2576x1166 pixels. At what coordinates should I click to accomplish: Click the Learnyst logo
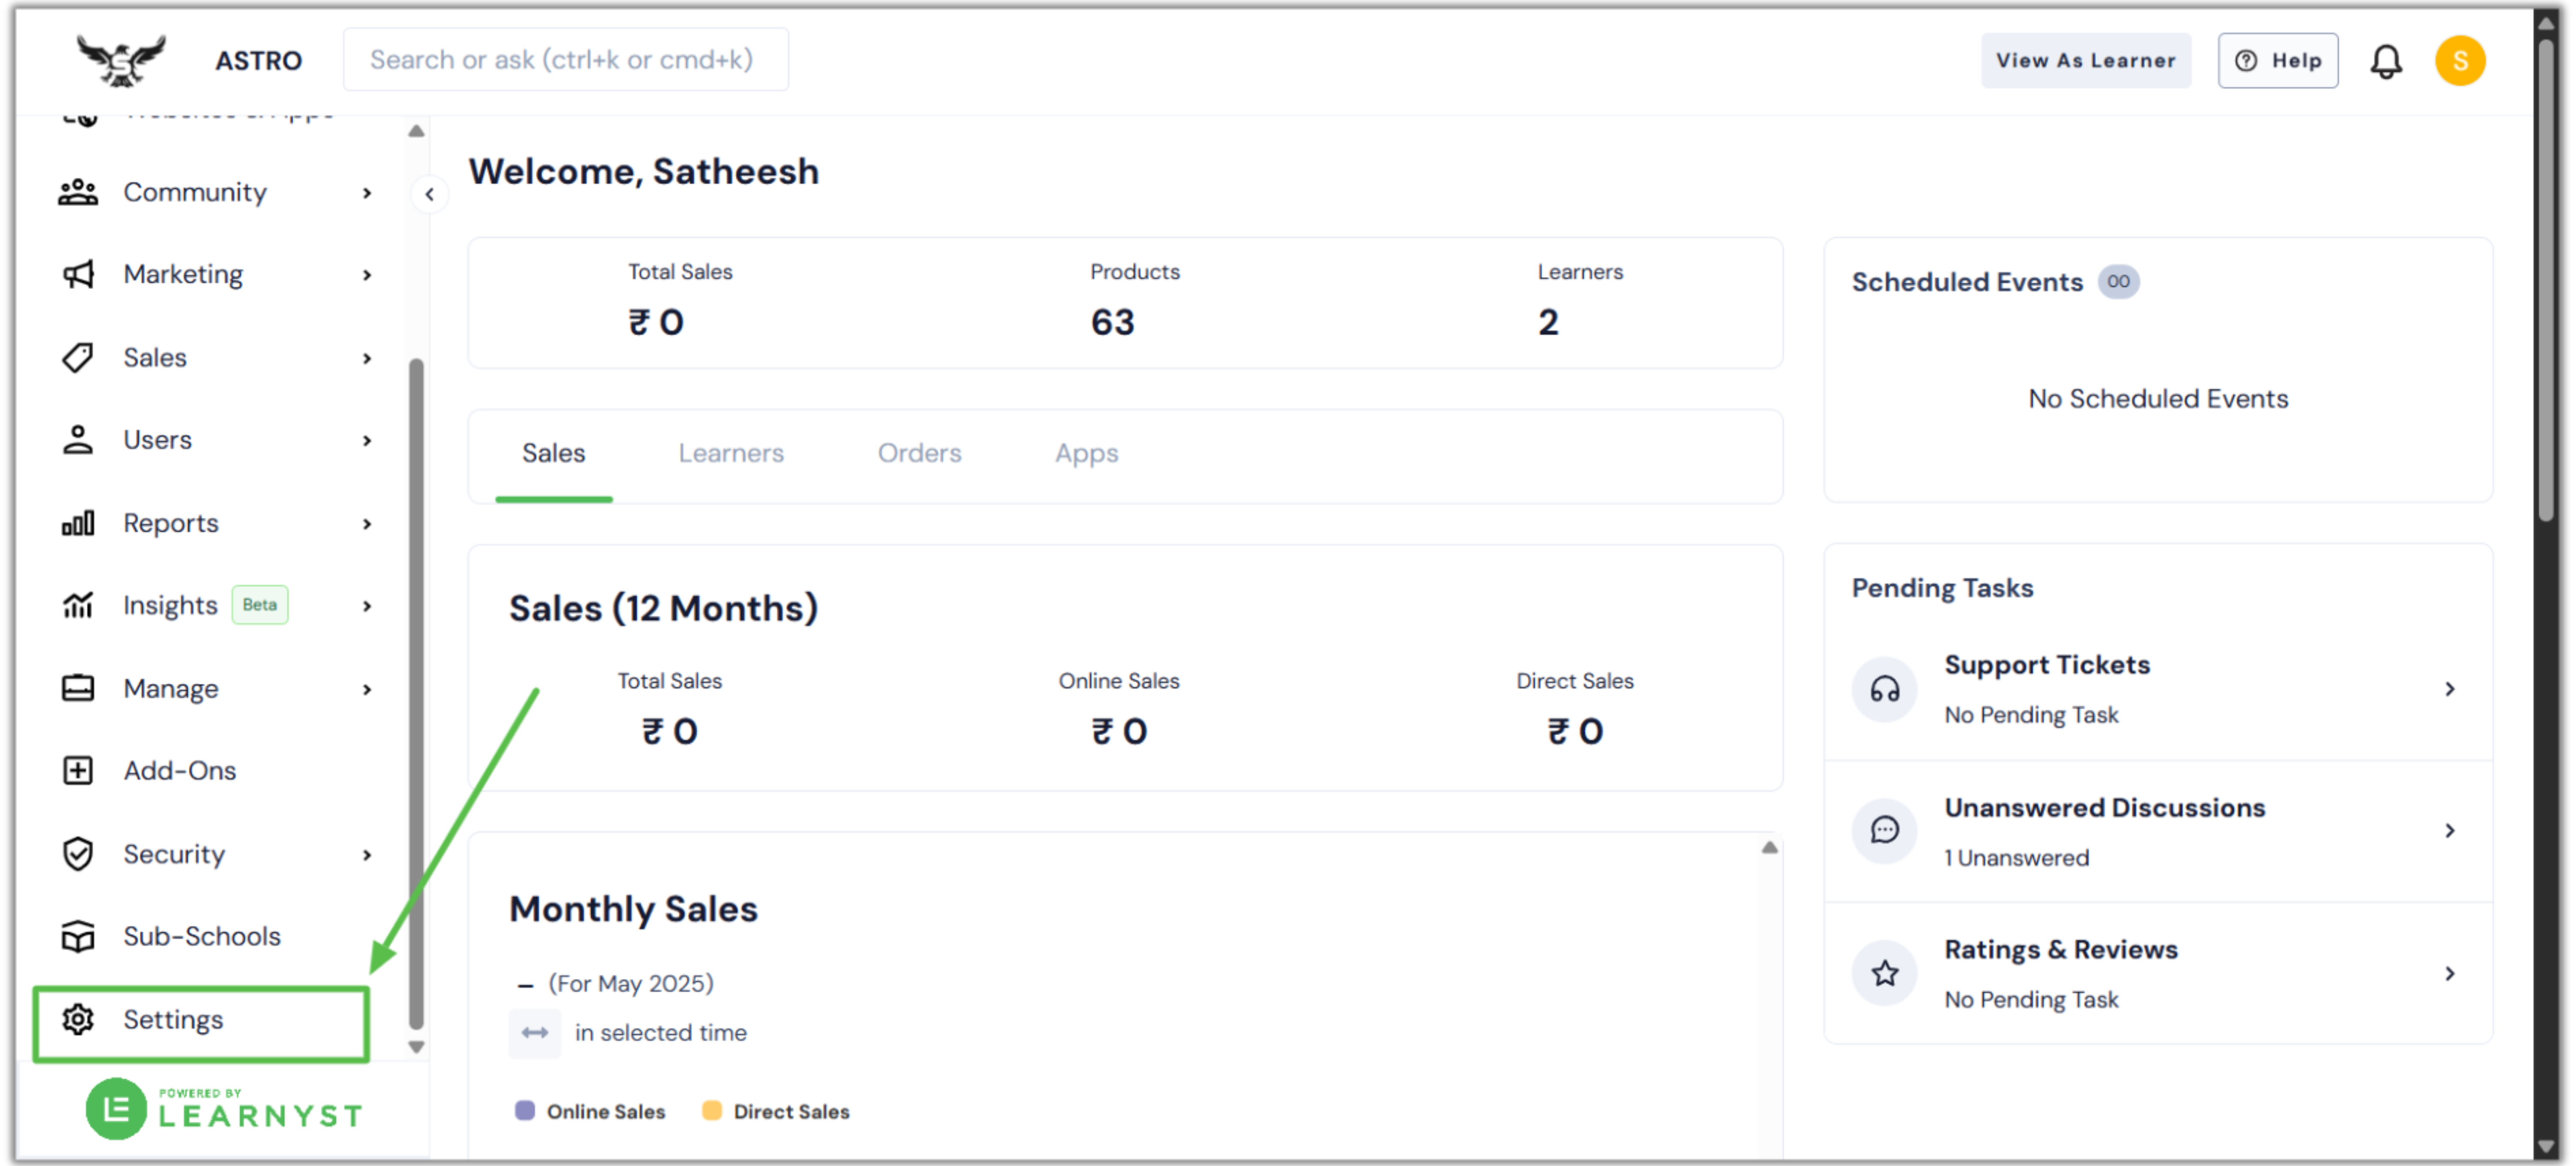click(224, 1109)
